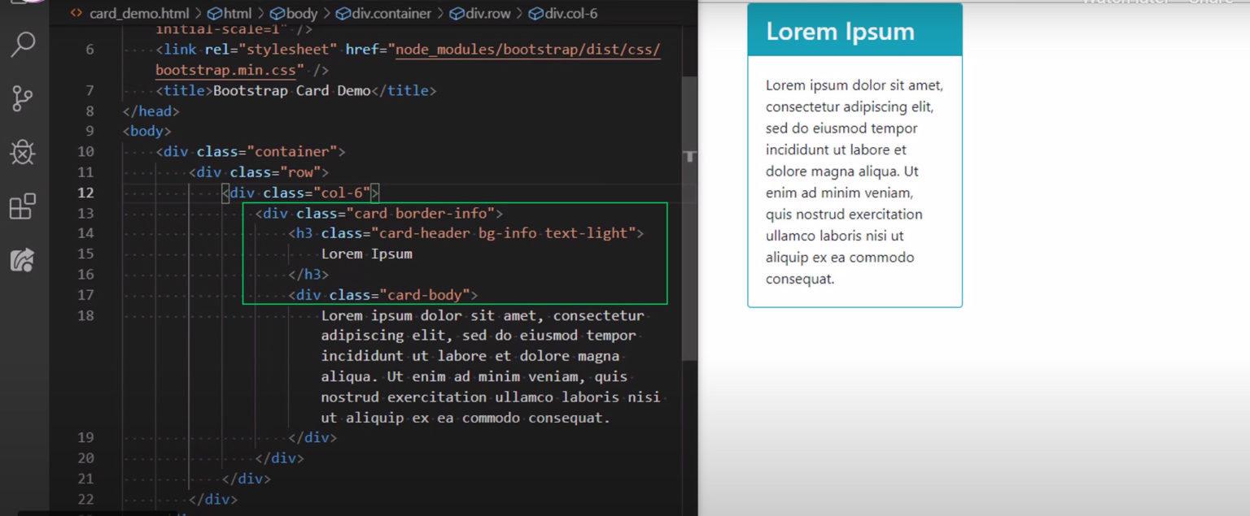Click 'Lorem Ipsum' text on line 15
The image size is (1250, 516).
[x=367, y=254]
